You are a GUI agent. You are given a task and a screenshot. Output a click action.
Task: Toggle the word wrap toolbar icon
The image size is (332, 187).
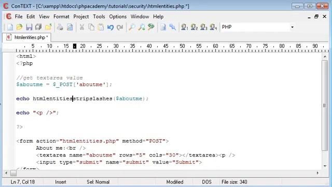tap(163, 27)
